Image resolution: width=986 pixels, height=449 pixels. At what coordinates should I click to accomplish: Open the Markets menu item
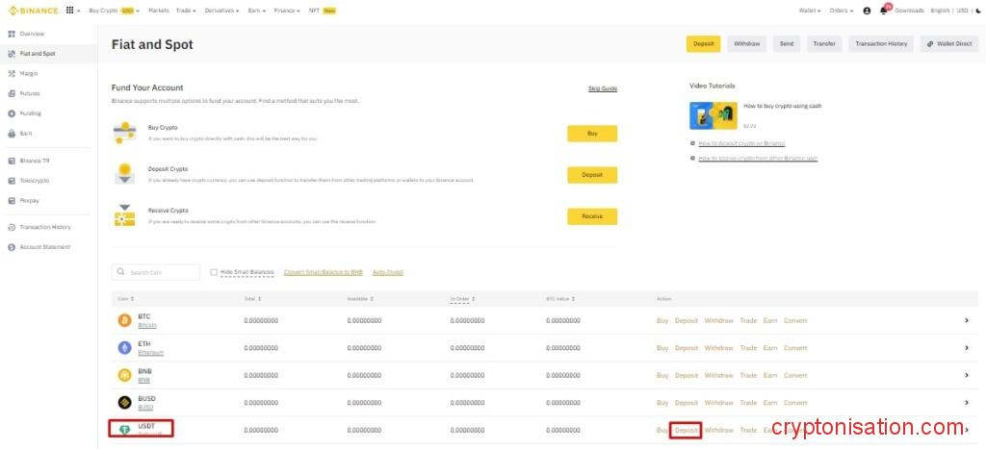tap(159, 11)
